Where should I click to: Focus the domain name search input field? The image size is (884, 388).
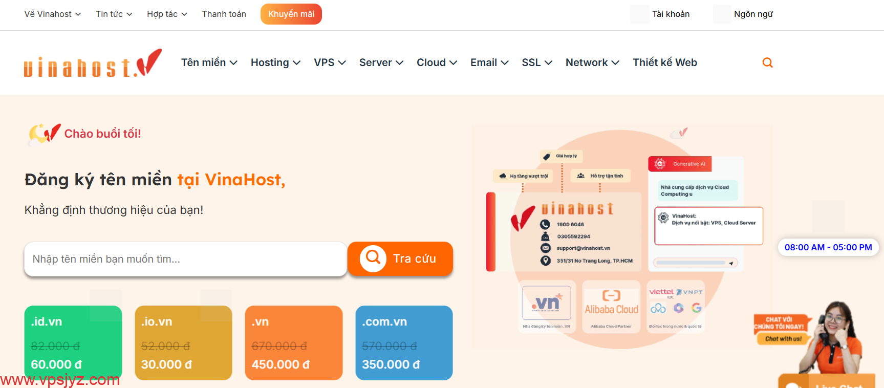[185, 259]
